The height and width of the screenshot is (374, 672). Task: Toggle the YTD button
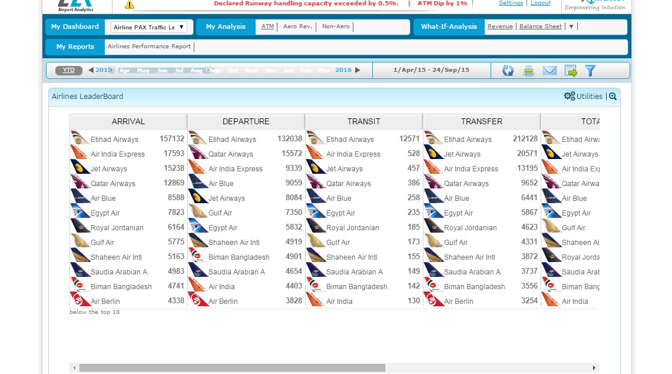68,70
